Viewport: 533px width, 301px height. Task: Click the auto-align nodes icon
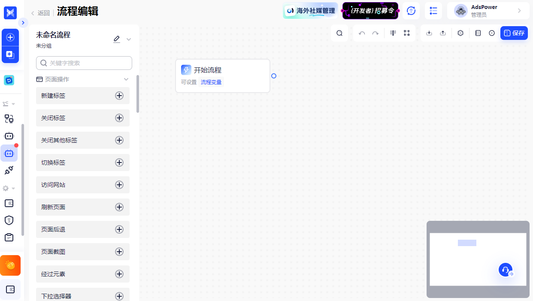(x=393, y=33)
